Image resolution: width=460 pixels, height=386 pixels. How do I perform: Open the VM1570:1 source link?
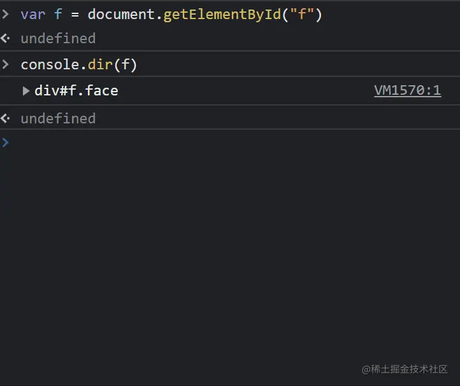(408, 90)
